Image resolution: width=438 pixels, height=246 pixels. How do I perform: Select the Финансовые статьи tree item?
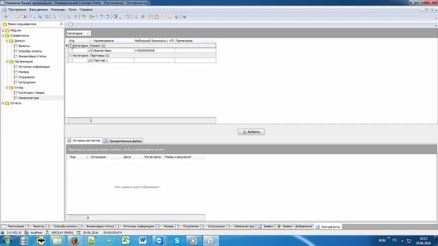(x=32, y=56)
